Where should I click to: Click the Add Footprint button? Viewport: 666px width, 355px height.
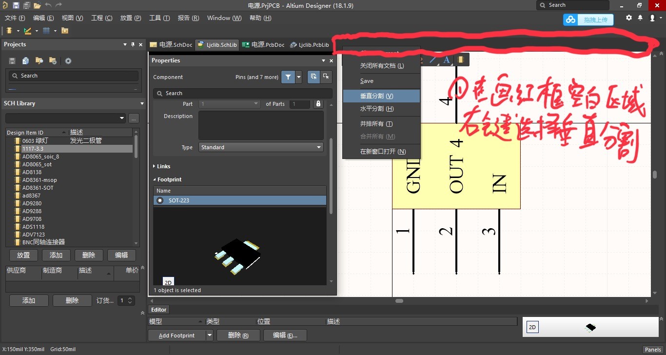(x=176, y=335)
